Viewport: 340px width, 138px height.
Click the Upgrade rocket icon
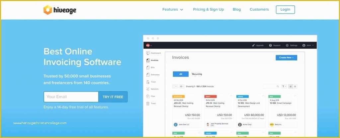click(253, 45)
